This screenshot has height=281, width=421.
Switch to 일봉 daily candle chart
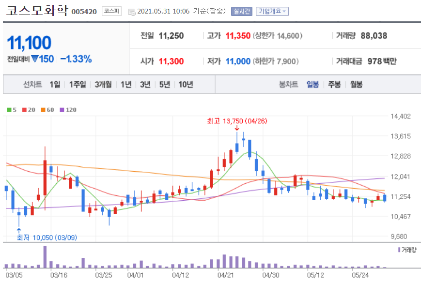(312, 85)
